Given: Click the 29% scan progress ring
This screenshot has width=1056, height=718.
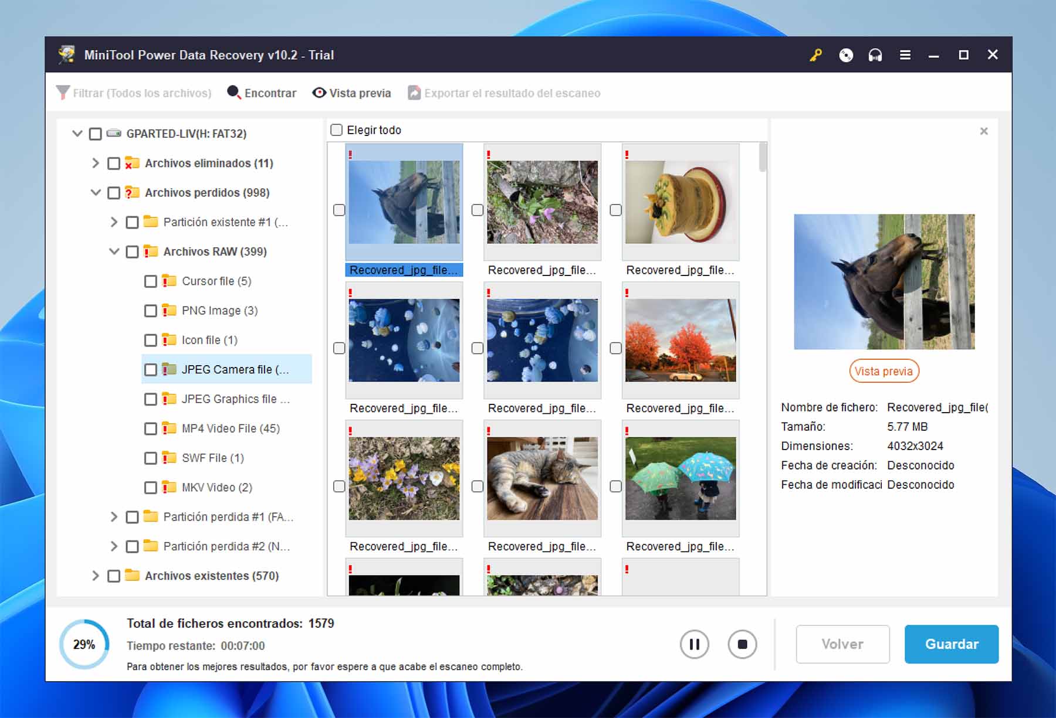Looking at the screenshot, I should pos(83,644).
